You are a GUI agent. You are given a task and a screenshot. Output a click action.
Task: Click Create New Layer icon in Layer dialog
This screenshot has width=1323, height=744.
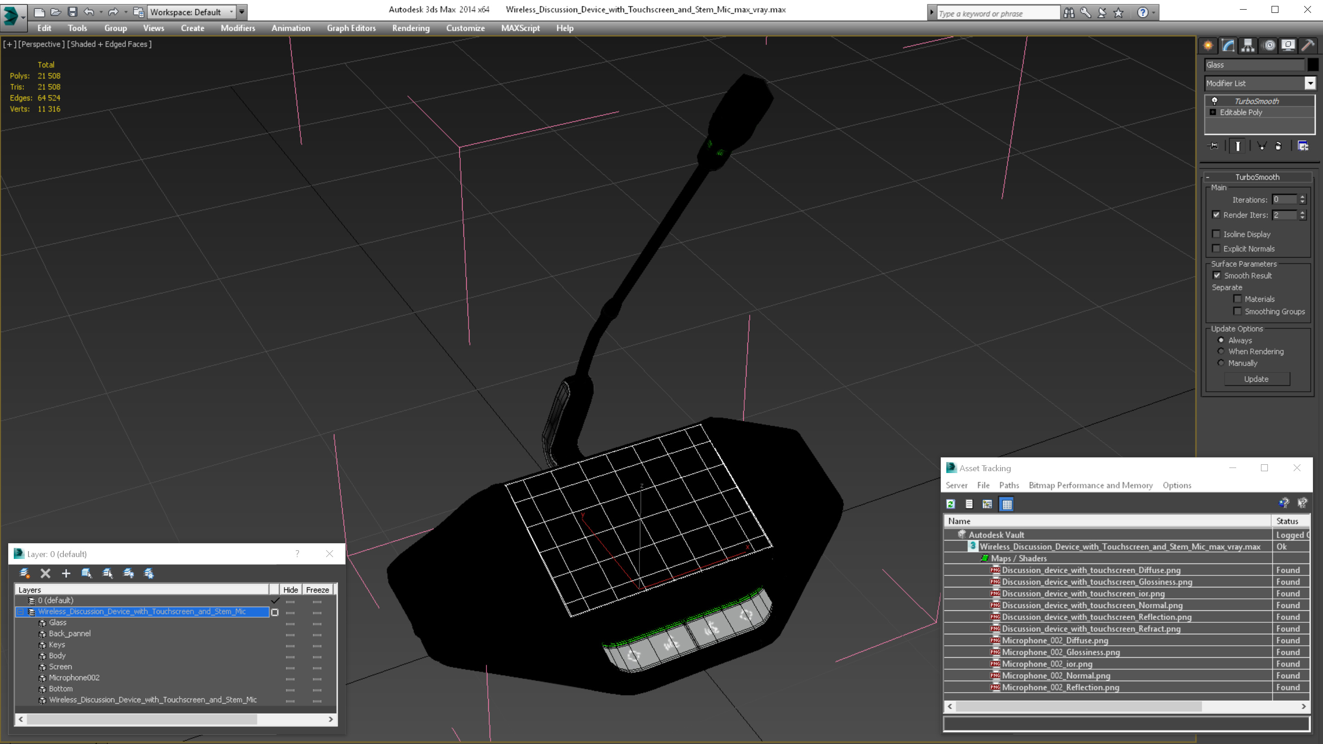click(24, 573)
